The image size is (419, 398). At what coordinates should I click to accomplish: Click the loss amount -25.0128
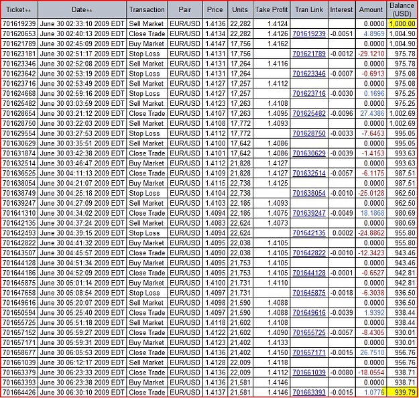click(371, 193)
